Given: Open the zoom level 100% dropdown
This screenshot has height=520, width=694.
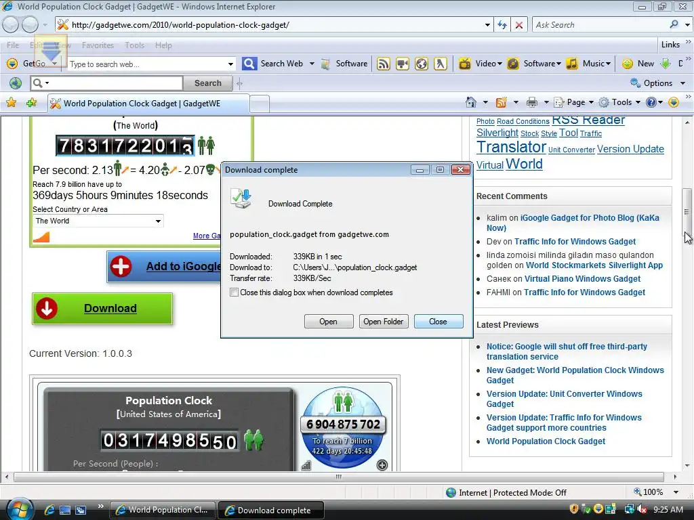Looking at the screenshot, I should 676,492.
